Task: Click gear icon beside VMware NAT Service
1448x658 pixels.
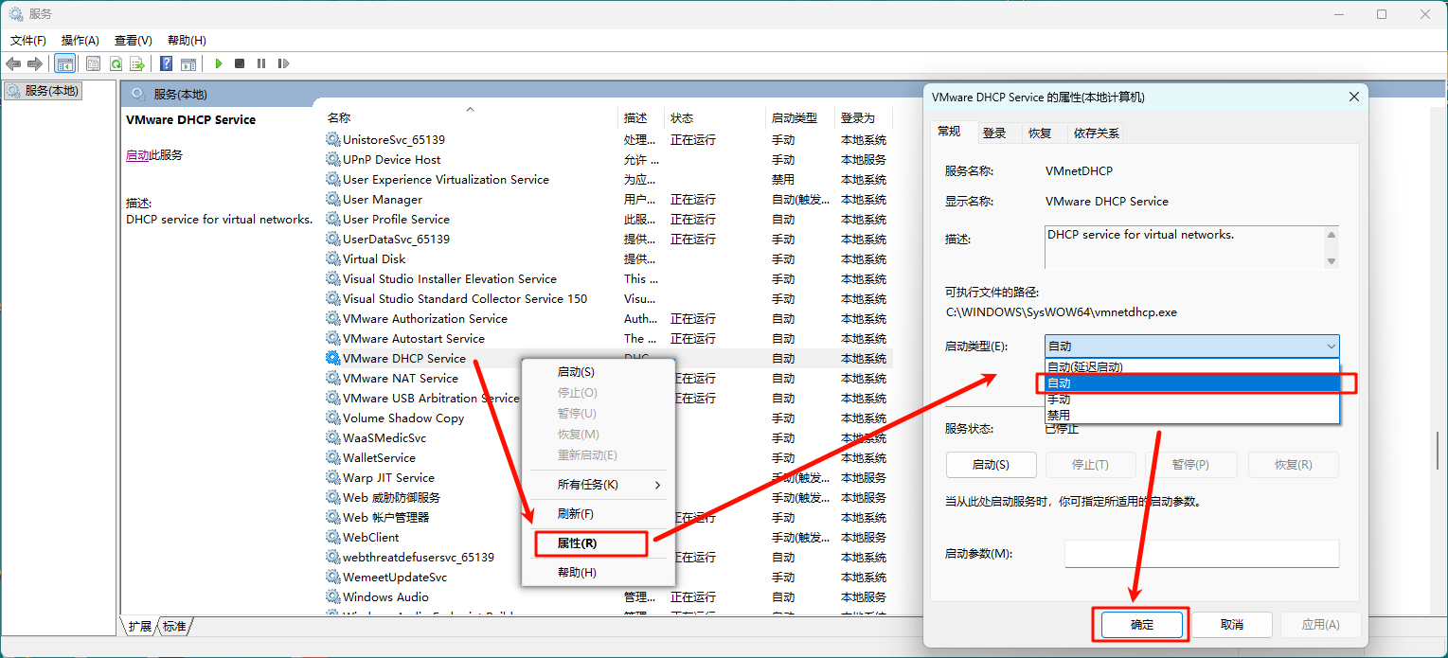Action: point(332,378)
